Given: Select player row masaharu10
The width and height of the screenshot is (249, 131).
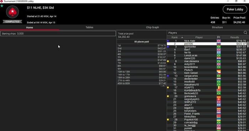Looking at the screenshot, I should pos(207,85).
